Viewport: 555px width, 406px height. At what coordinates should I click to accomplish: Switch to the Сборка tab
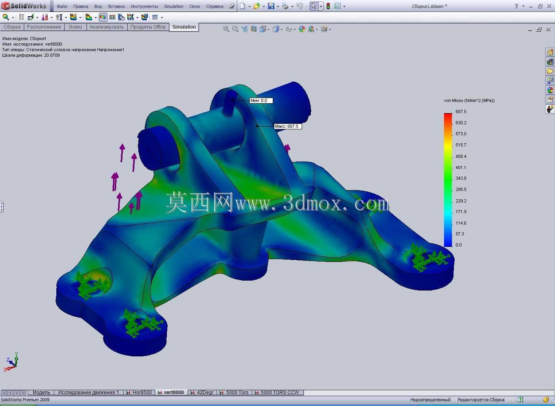pos(12,27)
